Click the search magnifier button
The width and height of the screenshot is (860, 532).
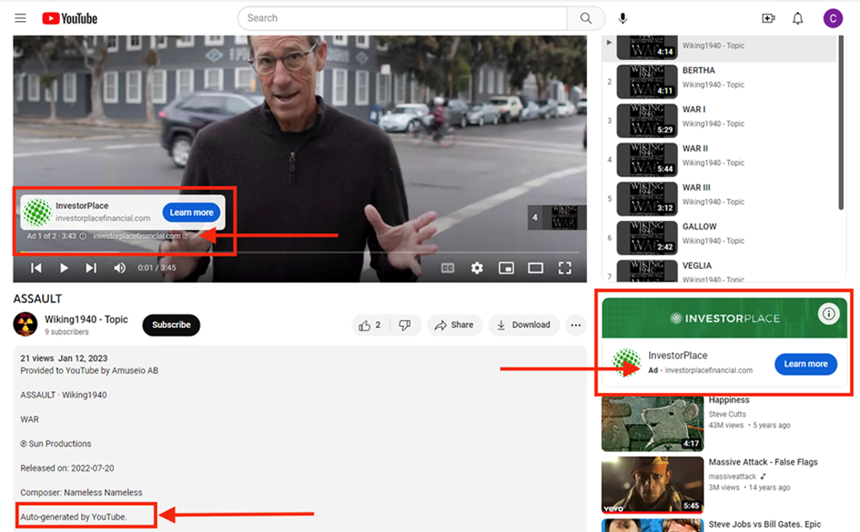[586, 19]
